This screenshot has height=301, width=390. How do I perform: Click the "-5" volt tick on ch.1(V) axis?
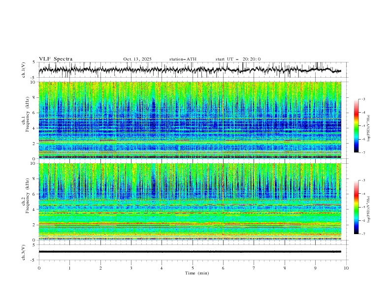(33, 78)
